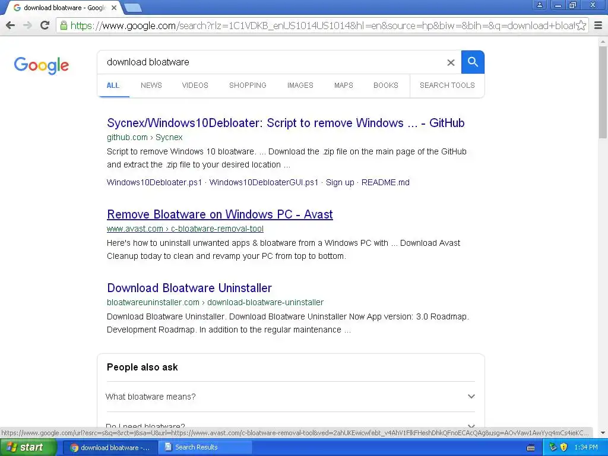The height and width of the screenshot is (456, 608).
Task: Open SEARCH TOOLS options
Action: [447, 85]
